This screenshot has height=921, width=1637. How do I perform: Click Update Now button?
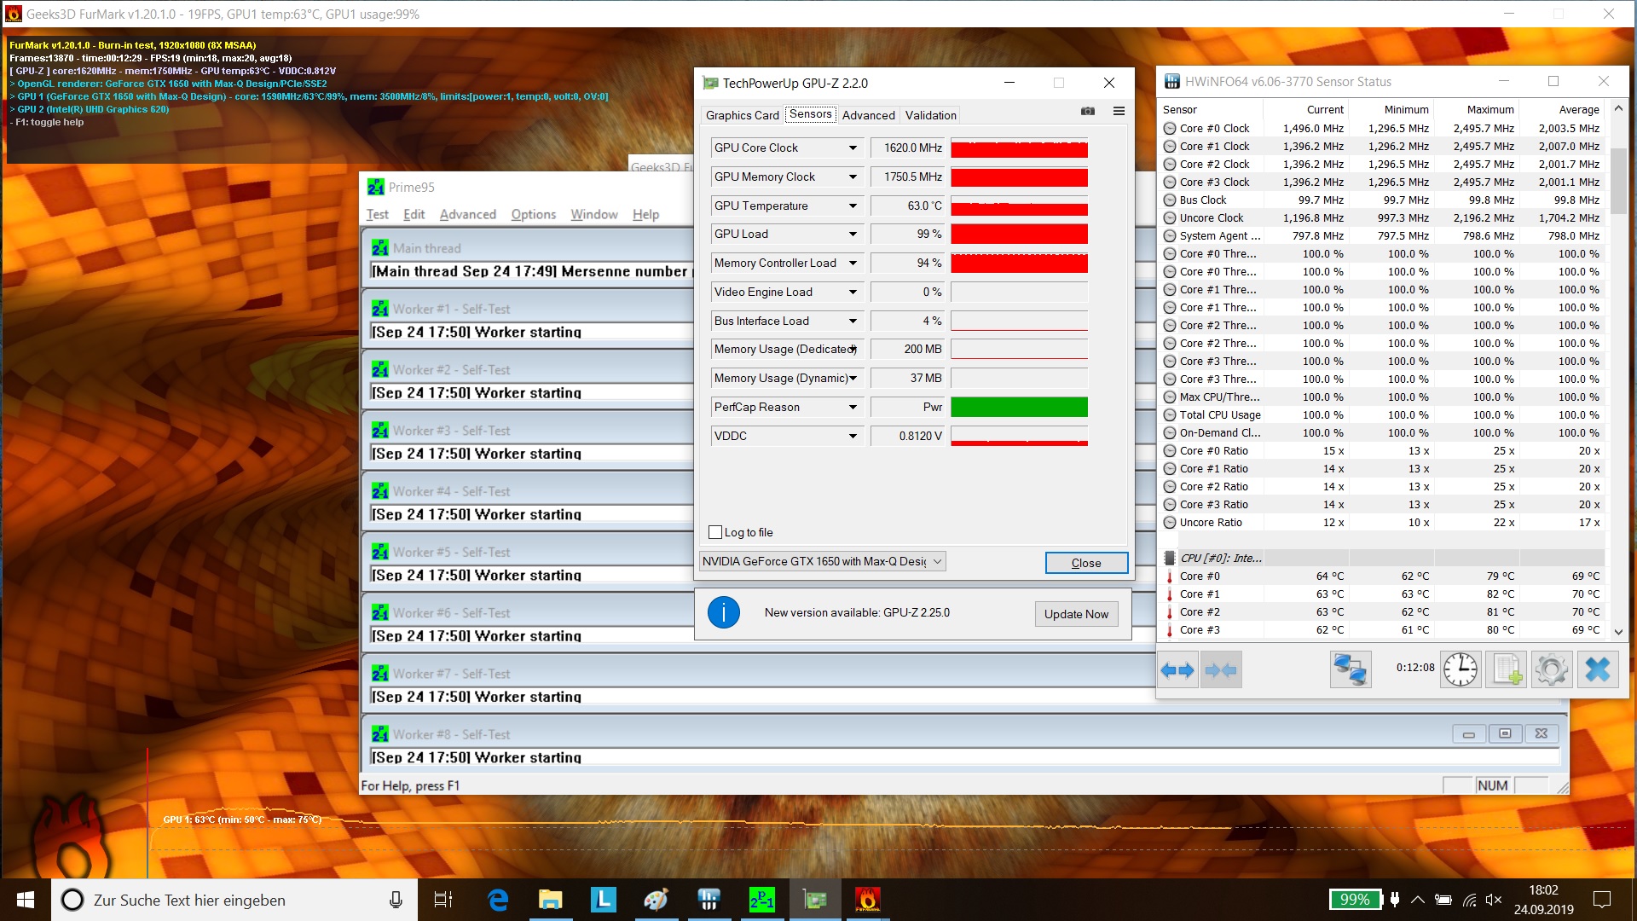(x=1076, y=614)
